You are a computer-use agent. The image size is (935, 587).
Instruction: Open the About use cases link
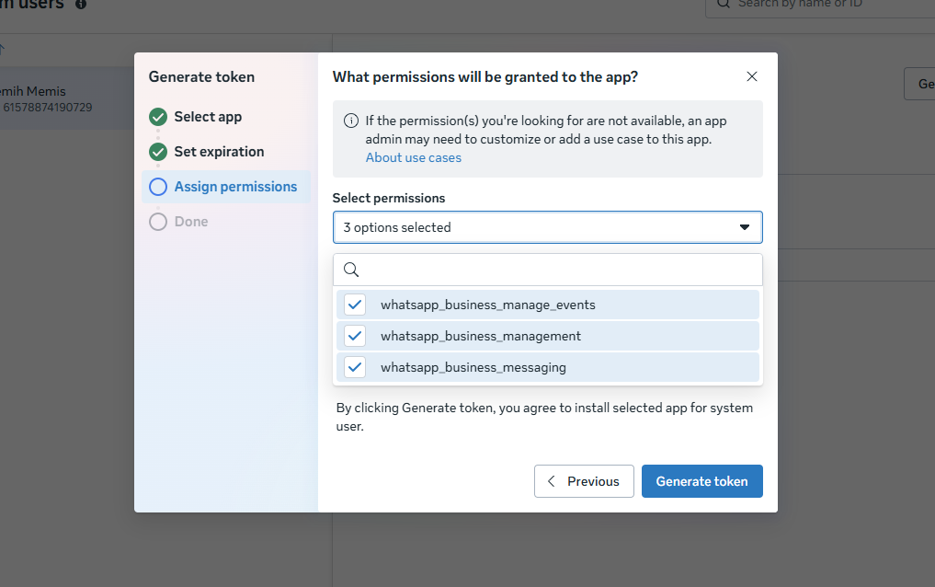[414, 157]
